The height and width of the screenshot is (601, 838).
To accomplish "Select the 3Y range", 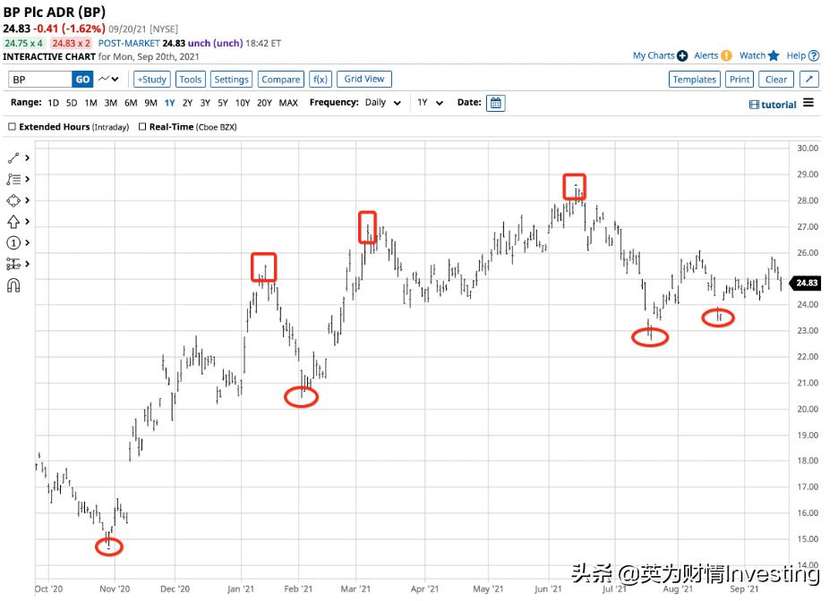I will pos(205,103).
